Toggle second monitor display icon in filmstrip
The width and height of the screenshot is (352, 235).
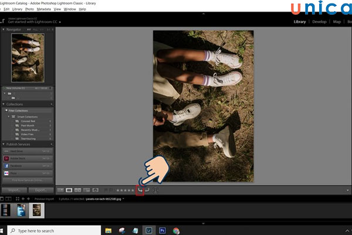click(x=8, y=199)
